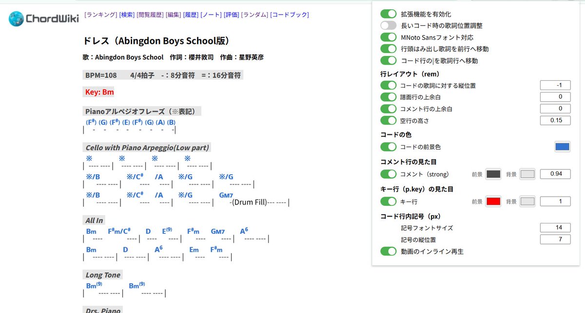Viewport: 585px width, 313px height.
Task: Toggle 行頭はみ出し歌詞を前行へ移動 switch
Action: click(389, 49)
